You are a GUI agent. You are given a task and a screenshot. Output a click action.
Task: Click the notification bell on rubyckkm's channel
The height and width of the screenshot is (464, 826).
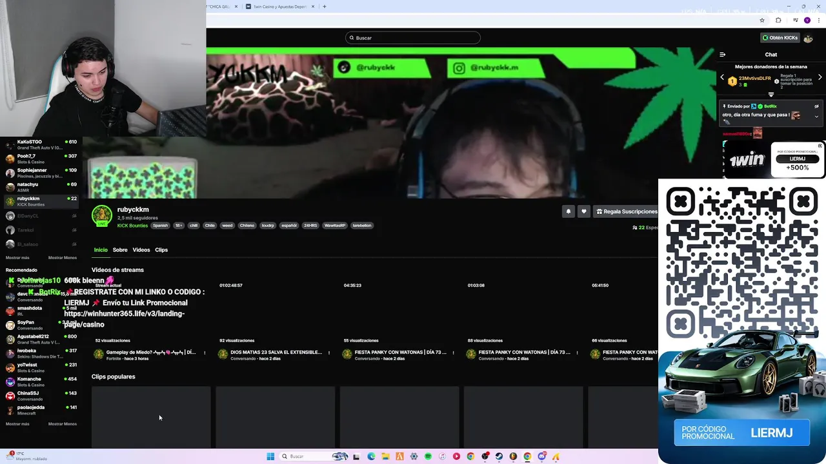(x=568, y=211)
